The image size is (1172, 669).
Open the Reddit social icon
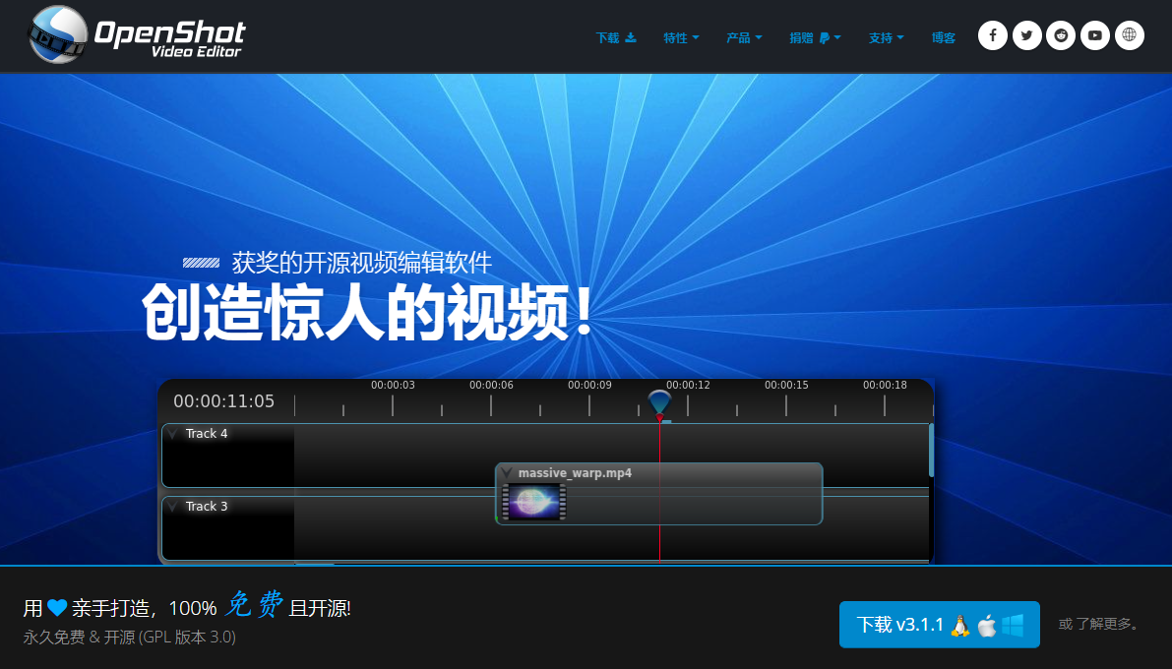click(1061, 35)
